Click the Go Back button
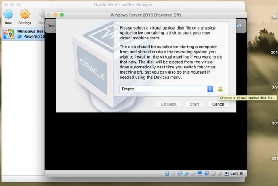 pos(169,104)
